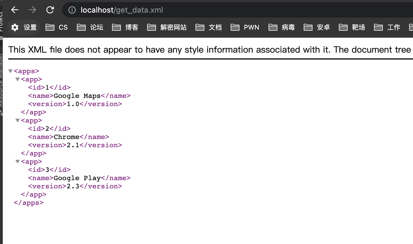Click the closing apps tag
Image resolution: width=413 pixels, height=244 pixels.
point(29,203)
